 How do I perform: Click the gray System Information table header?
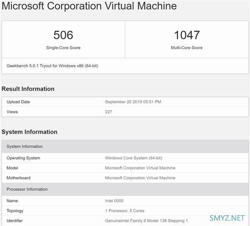(x=125, y=146)
